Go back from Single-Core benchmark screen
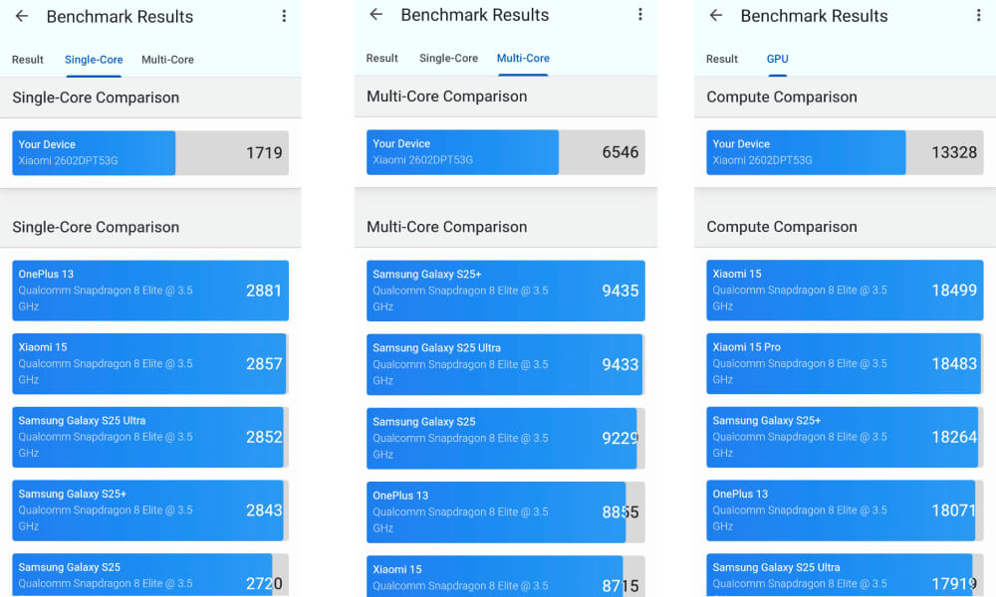The height and width of the screenshot is (597, 996). [x=22, y=17]
